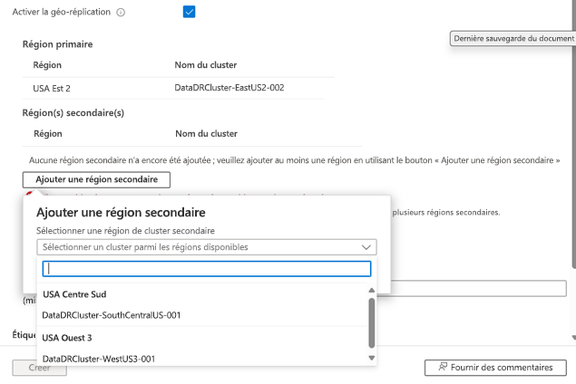Click the USA Est 2 region cell
The image size is (576, 384).
coord(52,89)
